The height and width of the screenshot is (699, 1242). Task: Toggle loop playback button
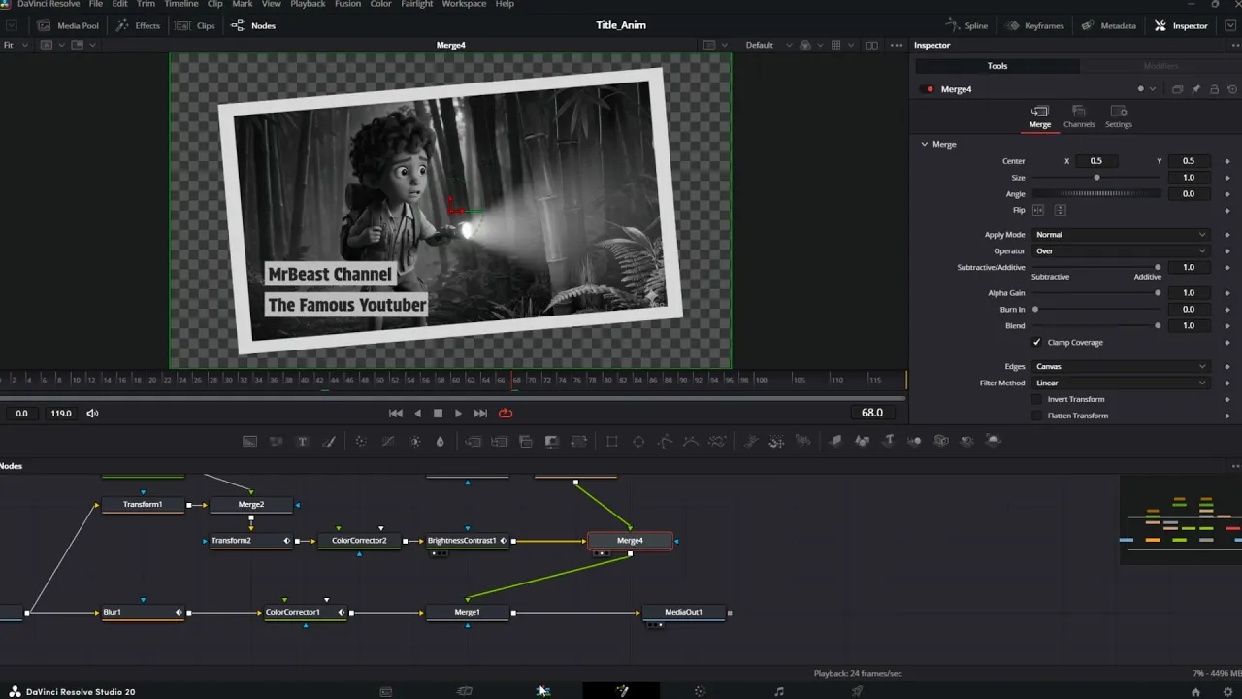(506, 413)
